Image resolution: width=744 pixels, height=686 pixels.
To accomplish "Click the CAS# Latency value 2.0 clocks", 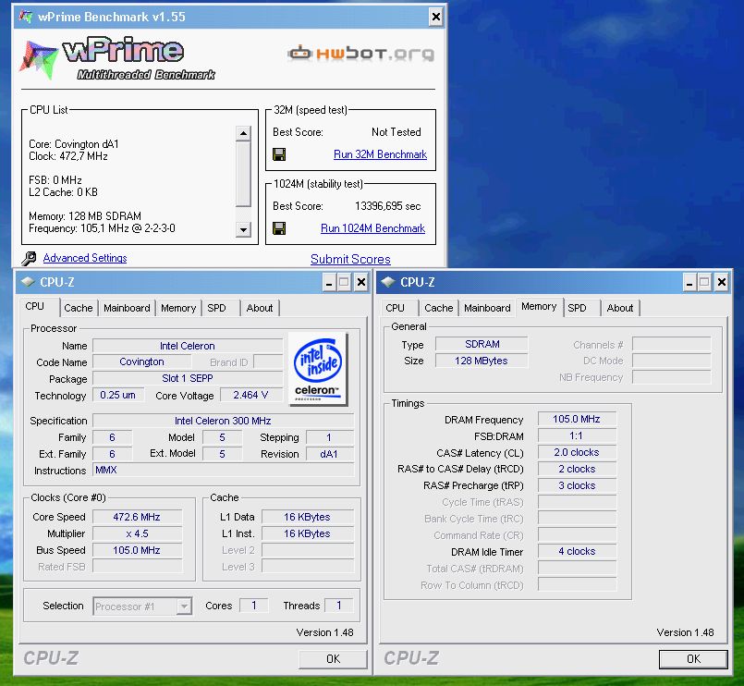I will 577,452.
